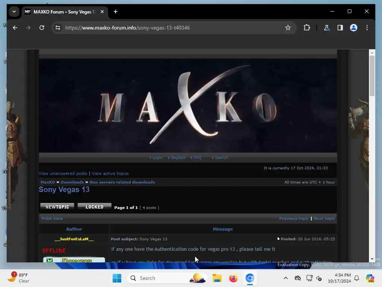Click the taskbar Search box
The width and height of the screenshot is (382, 287).
pyautogui.click(x=167, y=278)
